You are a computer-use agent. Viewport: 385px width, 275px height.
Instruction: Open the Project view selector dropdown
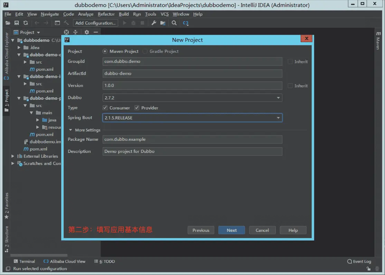[x=27, y=32]
